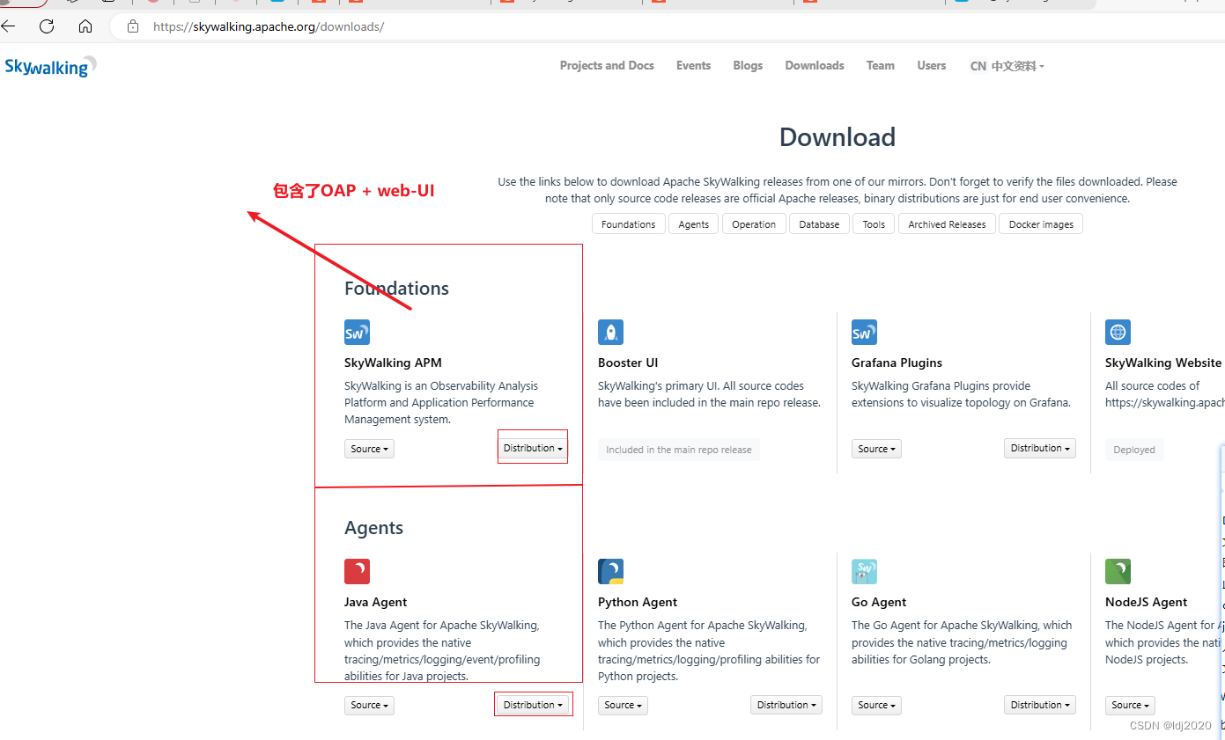Open Python Agent Distribution dropdown
The image size is (1225, 740).
[786, 705]
